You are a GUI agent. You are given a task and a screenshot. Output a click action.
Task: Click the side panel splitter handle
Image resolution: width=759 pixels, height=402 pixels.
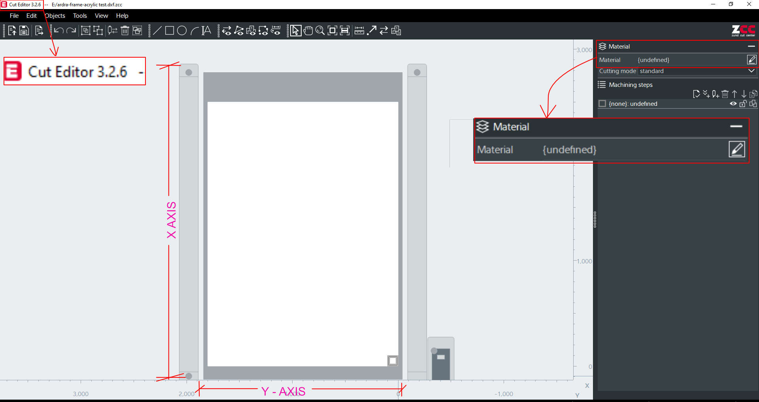tap(595, 220)
